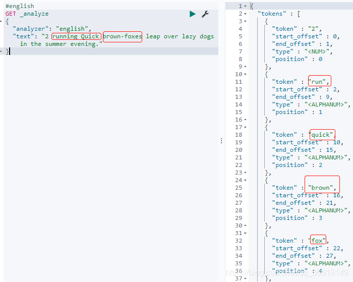Click the word "brown-foxes" in the request text
This screenshot has height=282, width=353.
click(x=123, y=36)
